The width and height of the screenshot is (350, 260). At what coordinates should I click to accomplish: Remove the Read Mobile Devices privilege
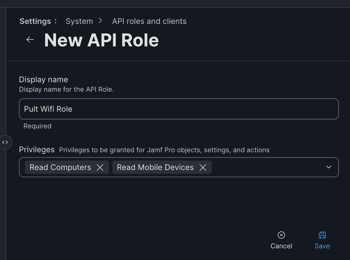point(203,167)
